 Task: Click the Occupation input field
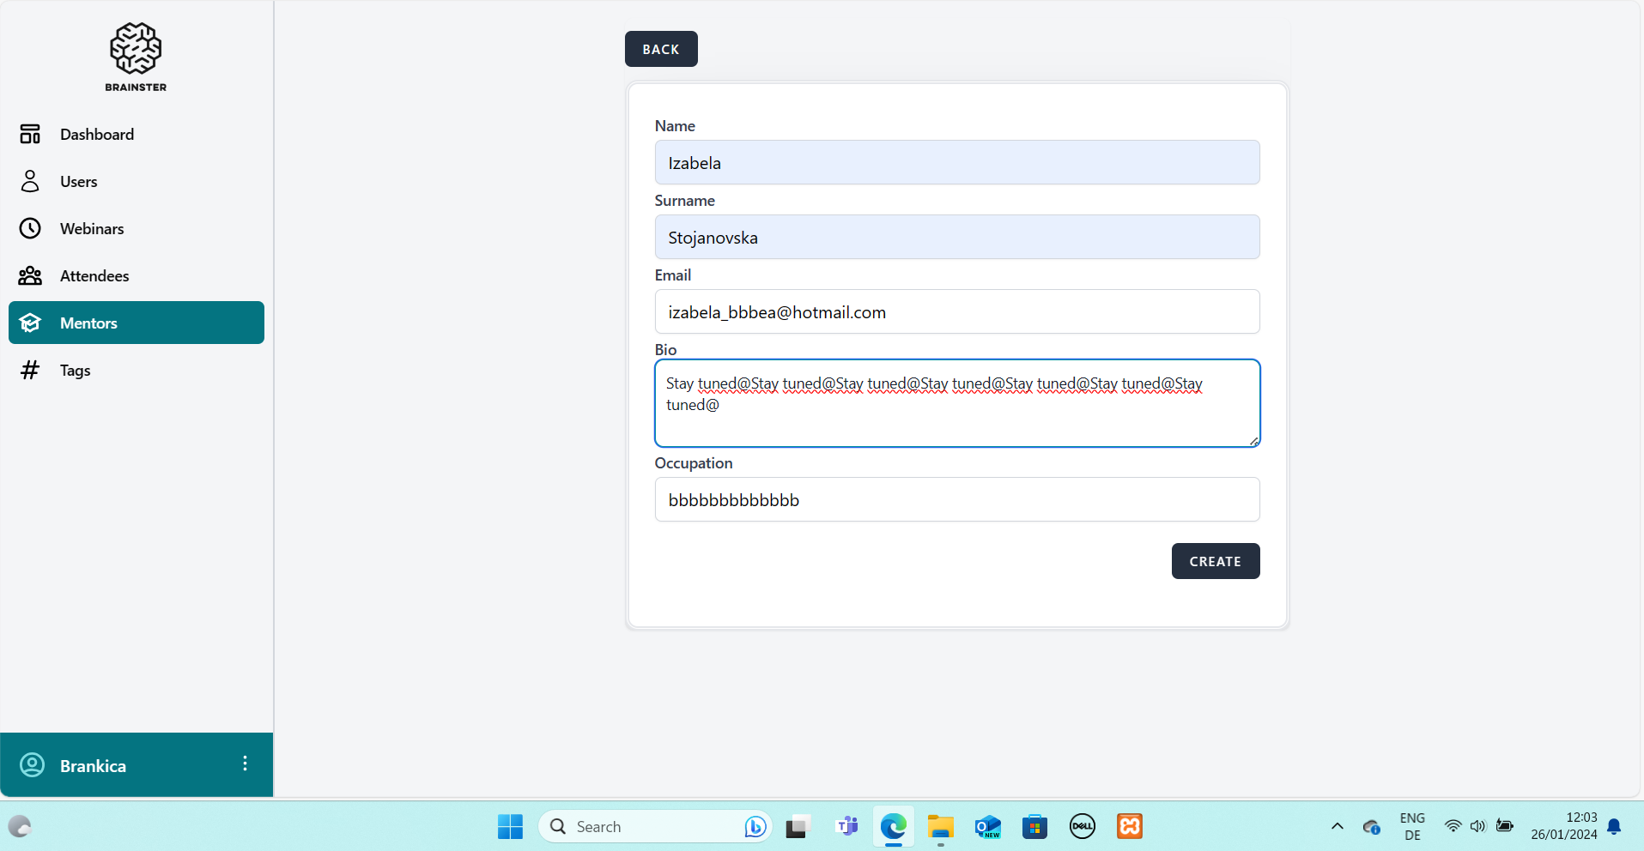tap(956, 499)
